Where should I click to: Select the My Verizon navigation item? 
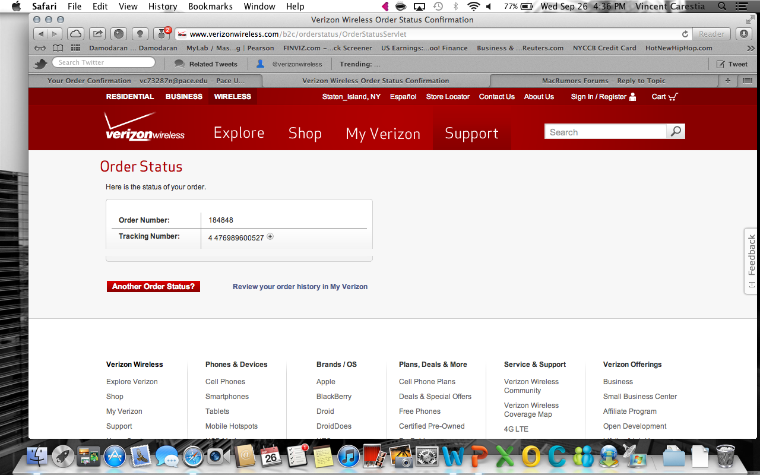pyautogui.click(x=383, y=134)
